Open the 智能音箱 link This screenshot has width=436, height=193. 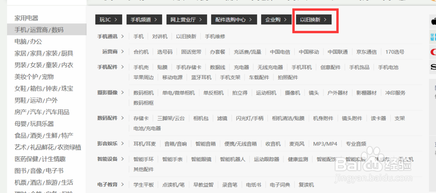click(x=205, y=144)
